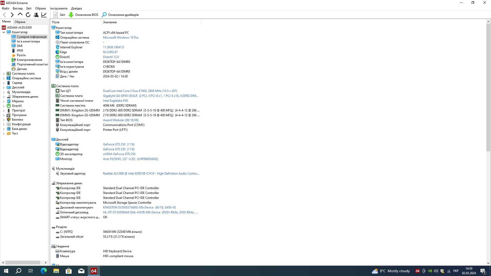Open the user profile toolbar icon
The height and width of the screenshot is (276, 491).
(x=36, y=15)
